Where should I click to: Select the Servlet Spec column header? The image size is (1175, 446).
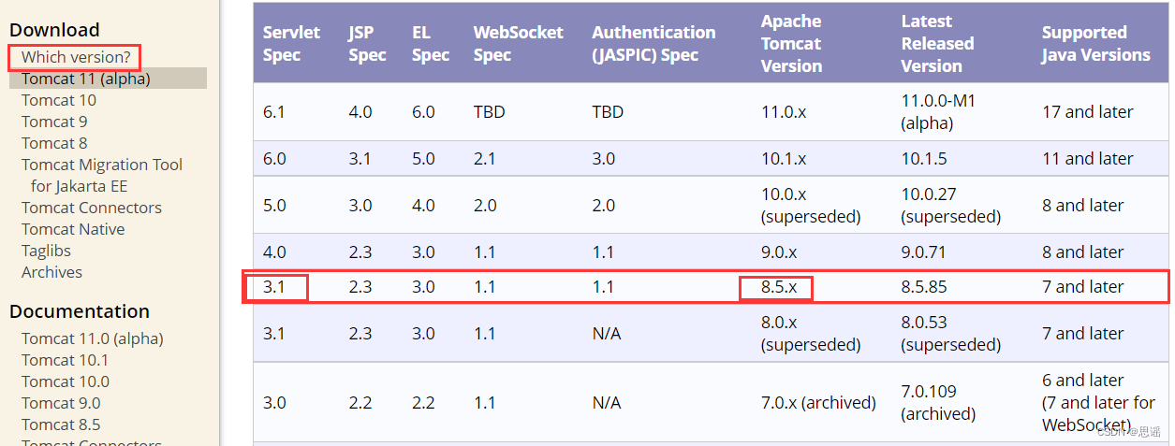coord(291,44)
